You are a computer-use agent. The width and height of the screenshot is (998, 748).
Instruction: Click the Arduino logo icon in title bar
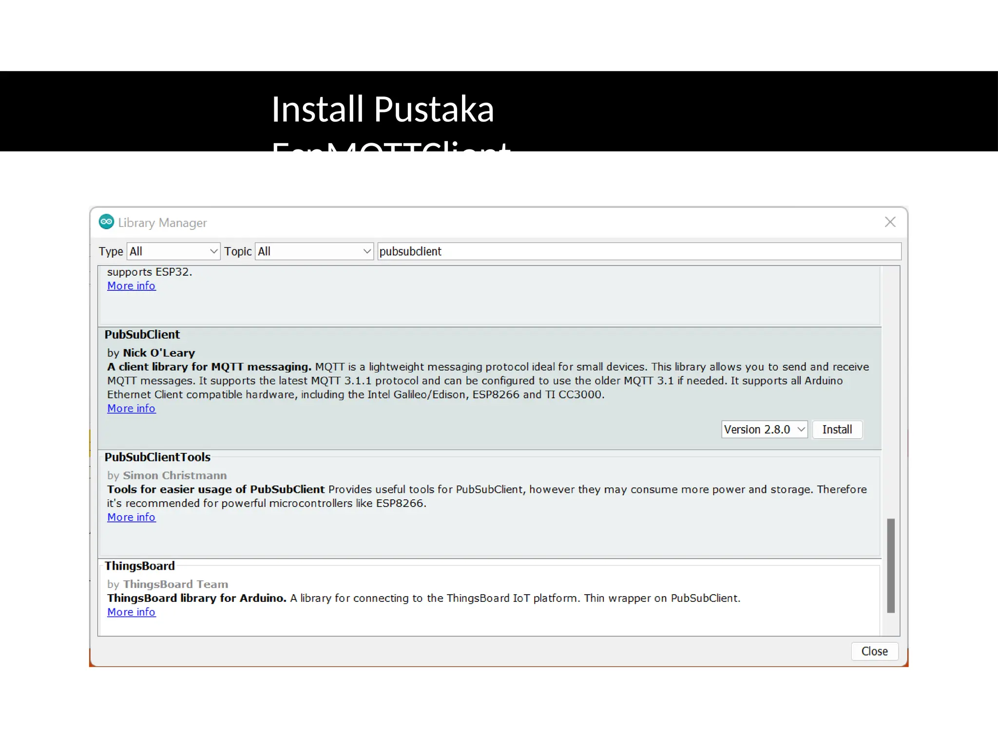point(106,222)
